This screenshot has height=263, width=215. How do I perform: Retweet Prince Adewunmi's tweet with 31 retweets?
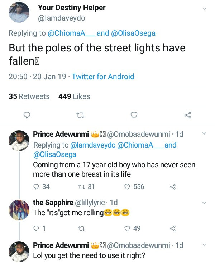(81, 186)
